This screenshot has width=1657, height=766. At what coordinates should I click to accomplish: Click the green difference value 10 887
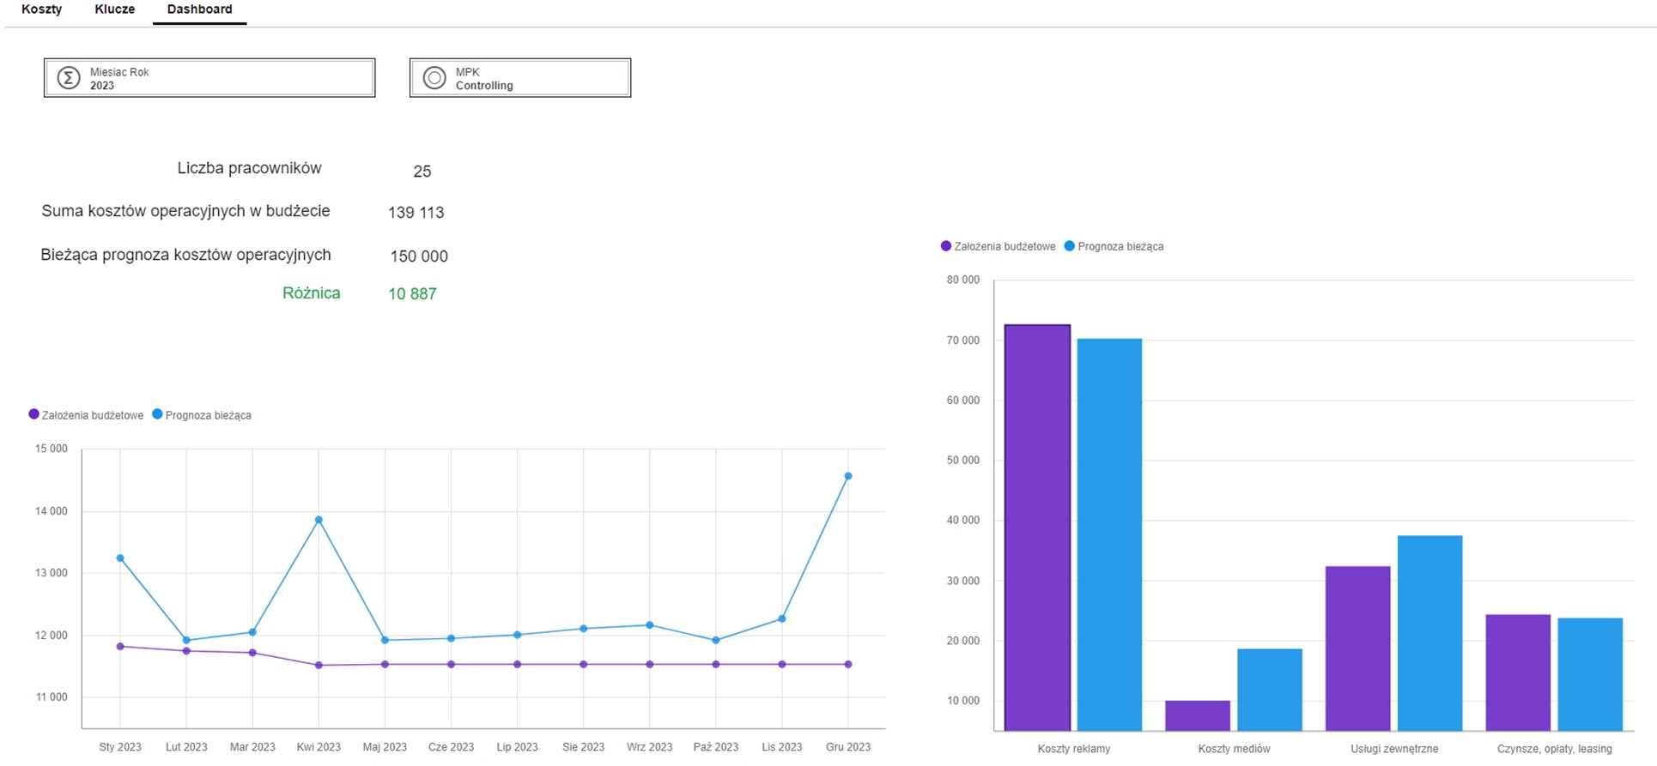tap(412, 294)
